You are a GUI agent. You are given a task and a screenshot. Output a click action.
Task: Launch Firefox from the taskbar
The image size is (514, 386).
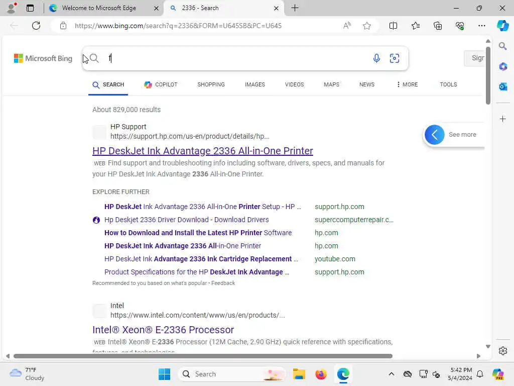[321, 374]
